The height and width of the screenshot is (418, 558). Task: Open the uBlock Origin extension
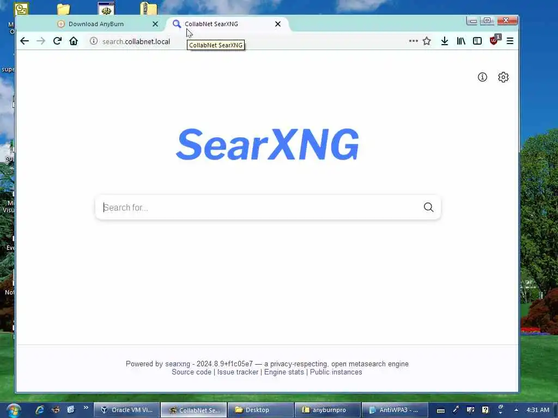click(x=494, y=40)
